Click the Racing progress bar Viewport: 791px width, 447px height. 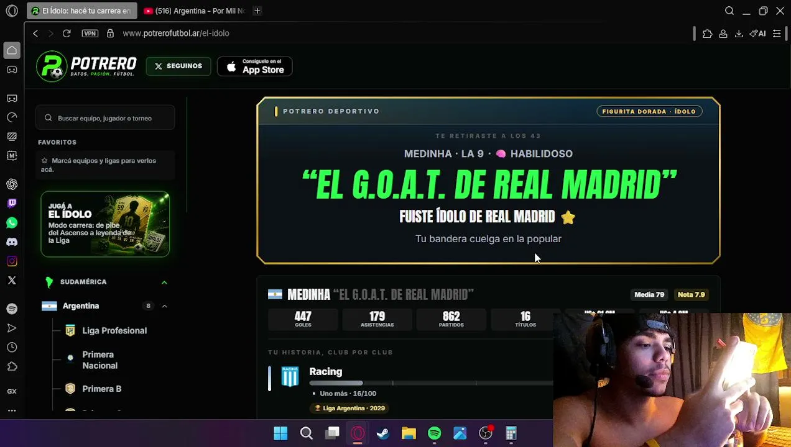(x=431, y=383)
